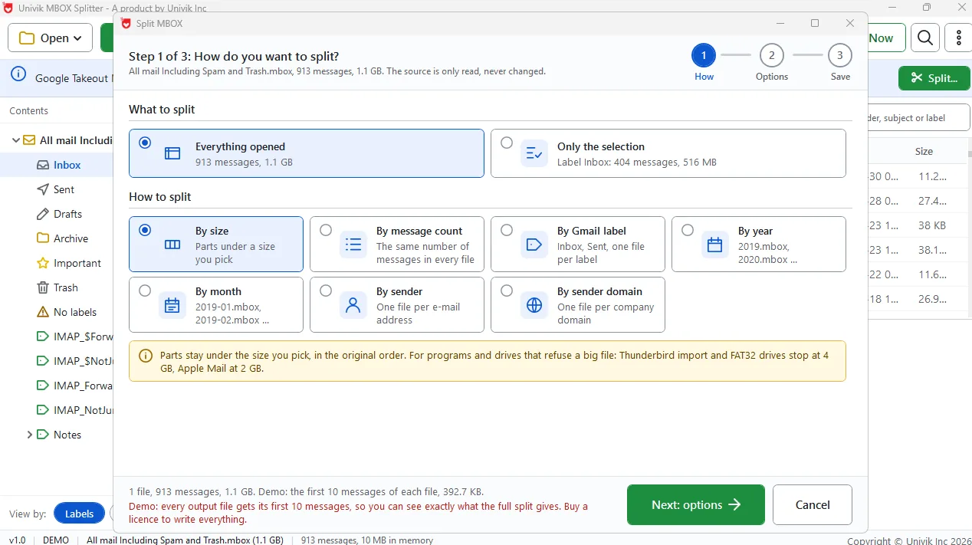972x545 pixels.
Task: Click the warning triangle icon beside No labels
Action: pos(43,312)
